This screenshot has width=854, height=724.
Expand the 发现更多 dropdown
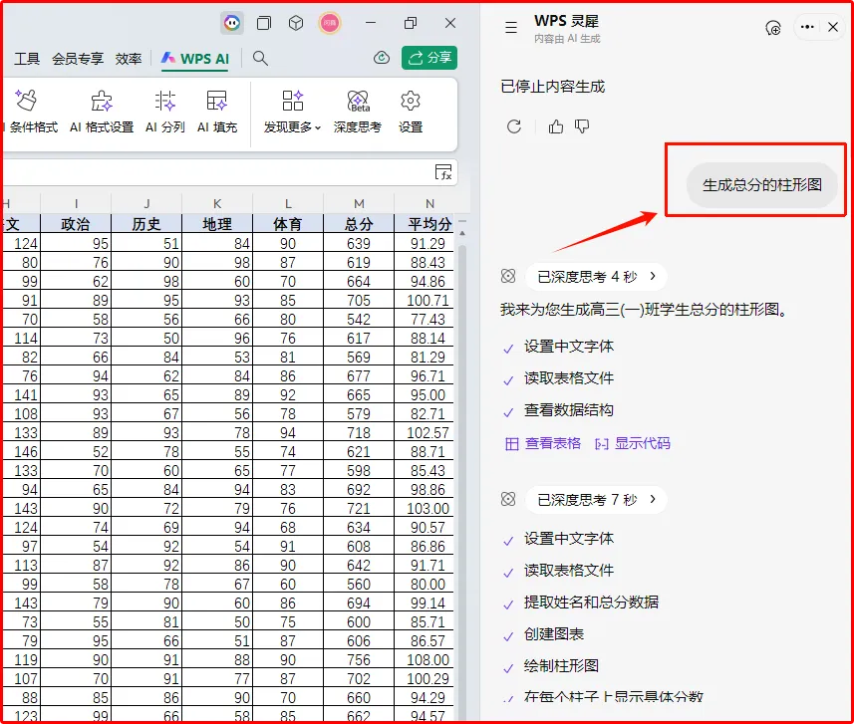click(293, 112)
